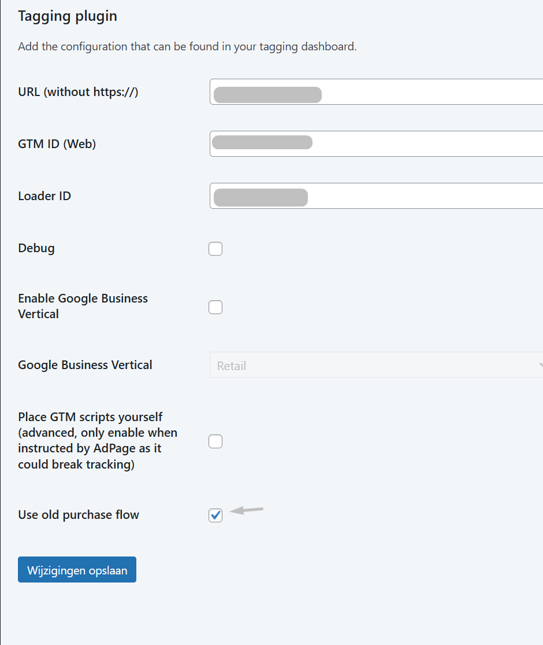Click the gray arrow pointing at the checkbox
This screenshot has width=543, height=645.
pyautogui.click(x=247, y=510)
